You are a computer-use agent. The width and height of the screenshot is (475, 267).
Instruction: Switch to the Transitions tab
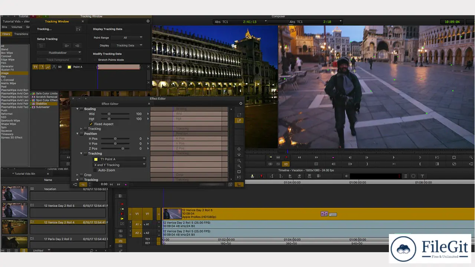(21, 34)
